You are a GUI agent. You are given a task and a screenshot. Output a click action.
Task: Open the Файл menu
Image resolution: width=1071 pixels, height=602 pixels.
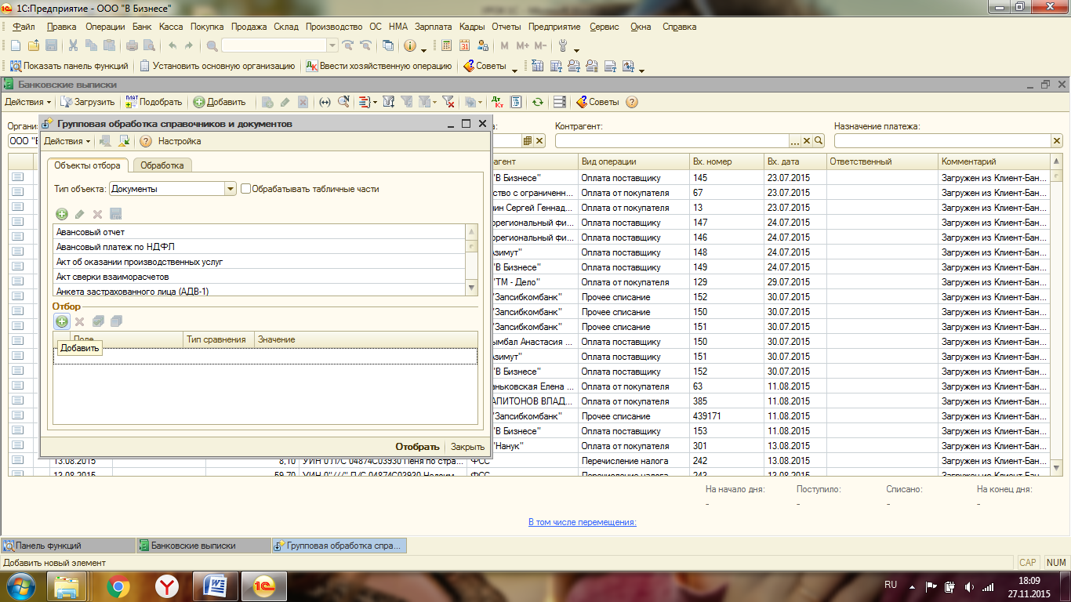pos(24,27)
